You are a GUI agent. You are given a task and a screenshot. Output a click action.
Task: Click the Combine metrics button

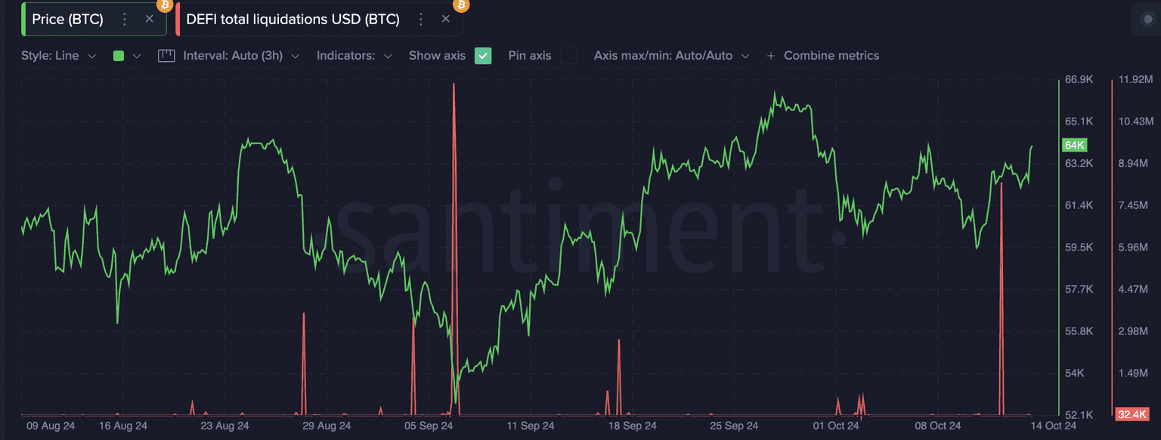point(831,56)
